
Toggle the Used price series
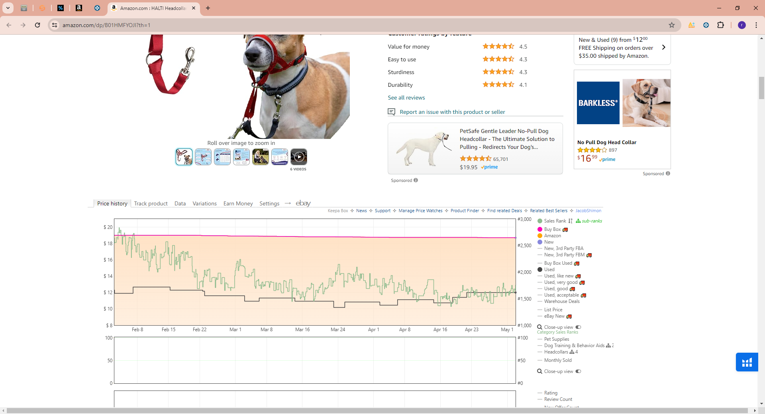[x=546, y=269]
